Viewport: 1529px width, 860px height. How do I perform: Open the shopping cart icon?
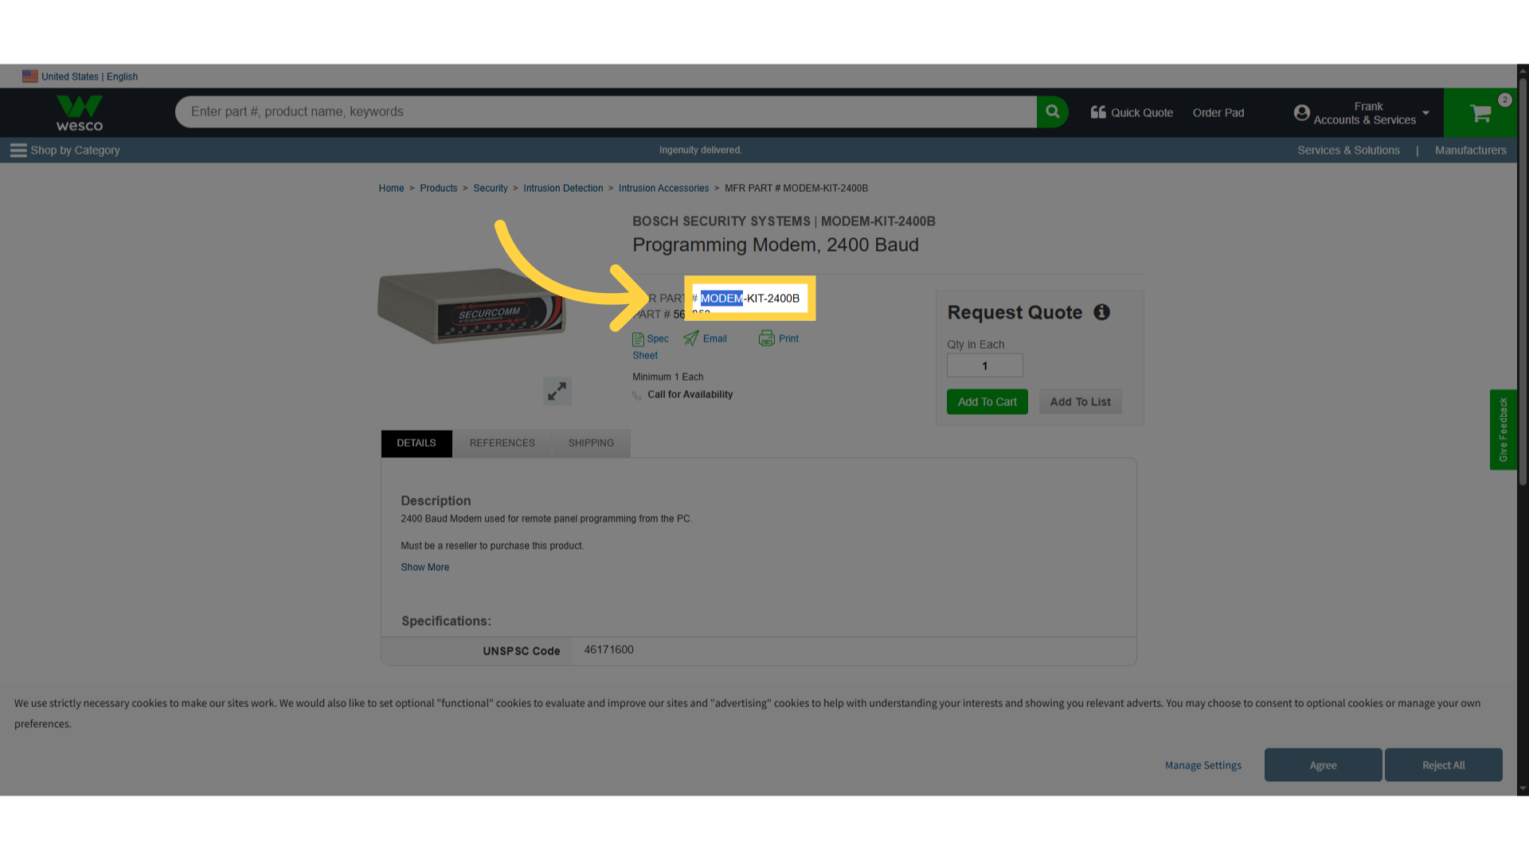pos(1480,113)
